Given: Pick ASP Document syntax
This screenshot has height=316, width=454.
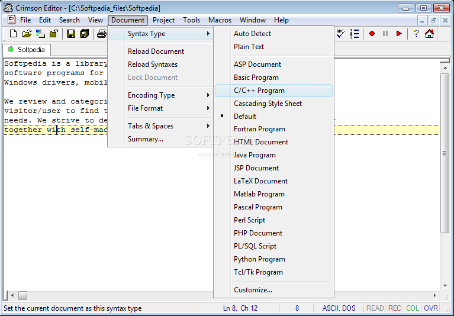Looking at the screenshot, I should click(273, 65).
